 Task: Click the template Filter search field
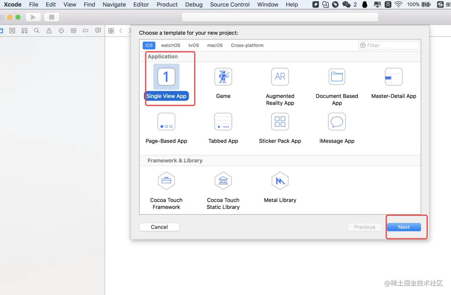tap(389, 45)
